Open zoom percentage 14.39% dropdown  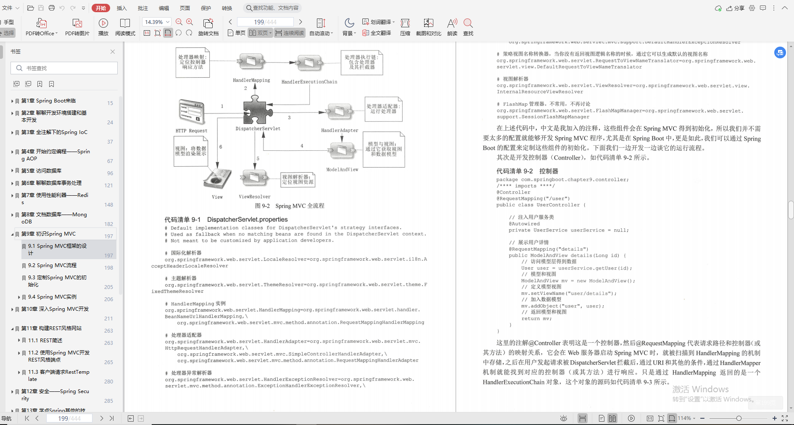(168, 22)
